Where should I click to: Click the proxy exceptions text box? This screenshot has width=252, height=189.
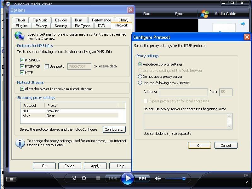185,121
